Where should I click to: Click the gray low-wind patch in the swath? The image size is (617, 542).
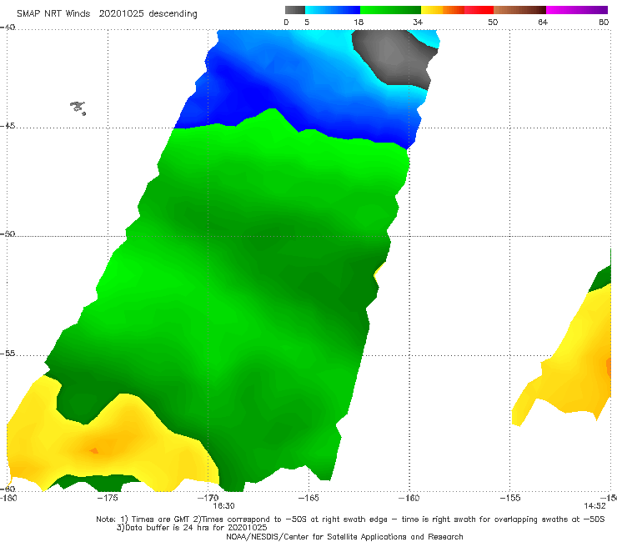[394, 57]
